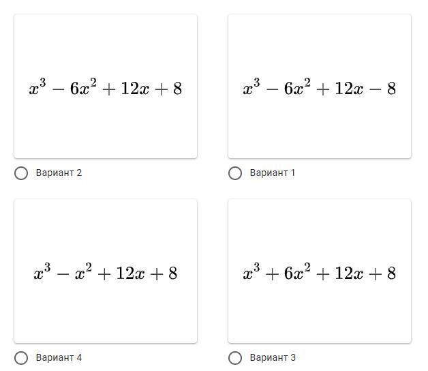Screen dimensions: 428x371
Task: Select the Вариант 4 radio button
Action: tap(21, 358)
